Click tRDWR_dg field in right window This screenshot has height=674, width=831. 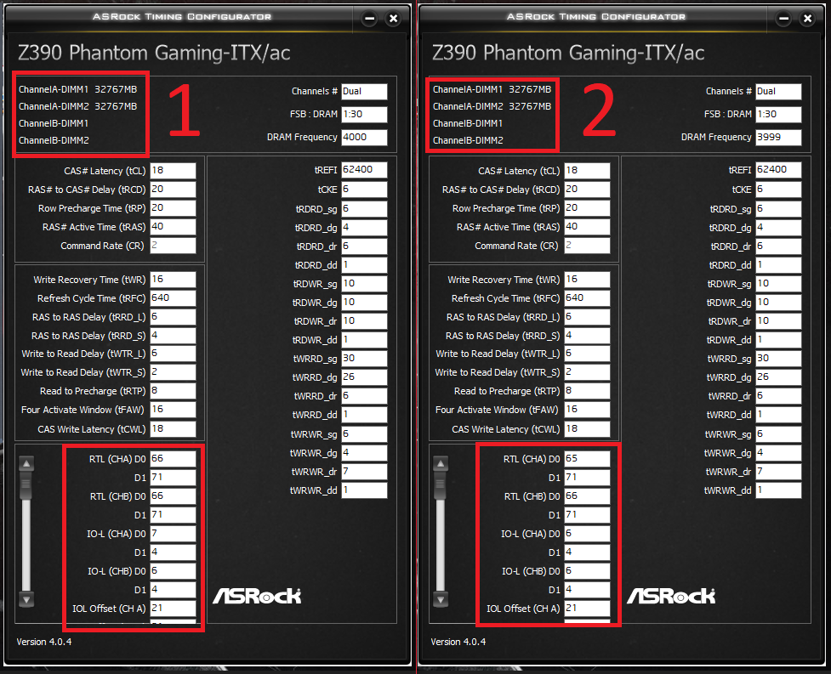point(778,303)
